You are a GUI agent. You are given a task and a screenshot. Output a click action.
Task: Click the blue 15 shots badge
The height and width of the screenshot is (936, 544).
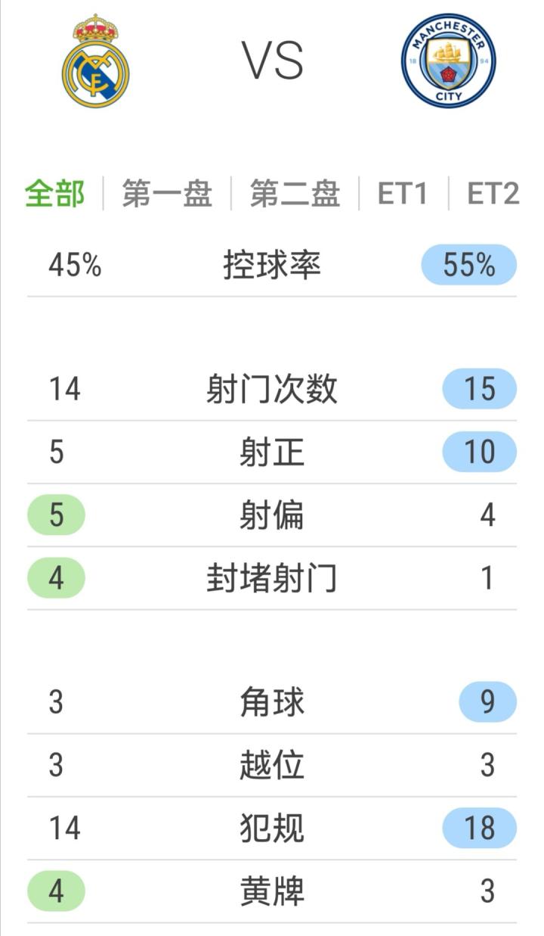tap(479, 389)
